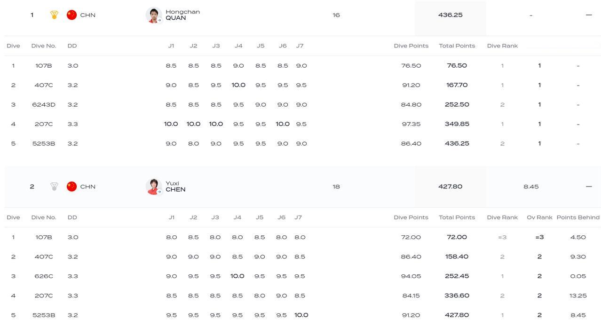Open Yuxi Chen's athlete photo
Viewport: 601px width, 327px height.
pyautogui.click(x=154, y=187)
